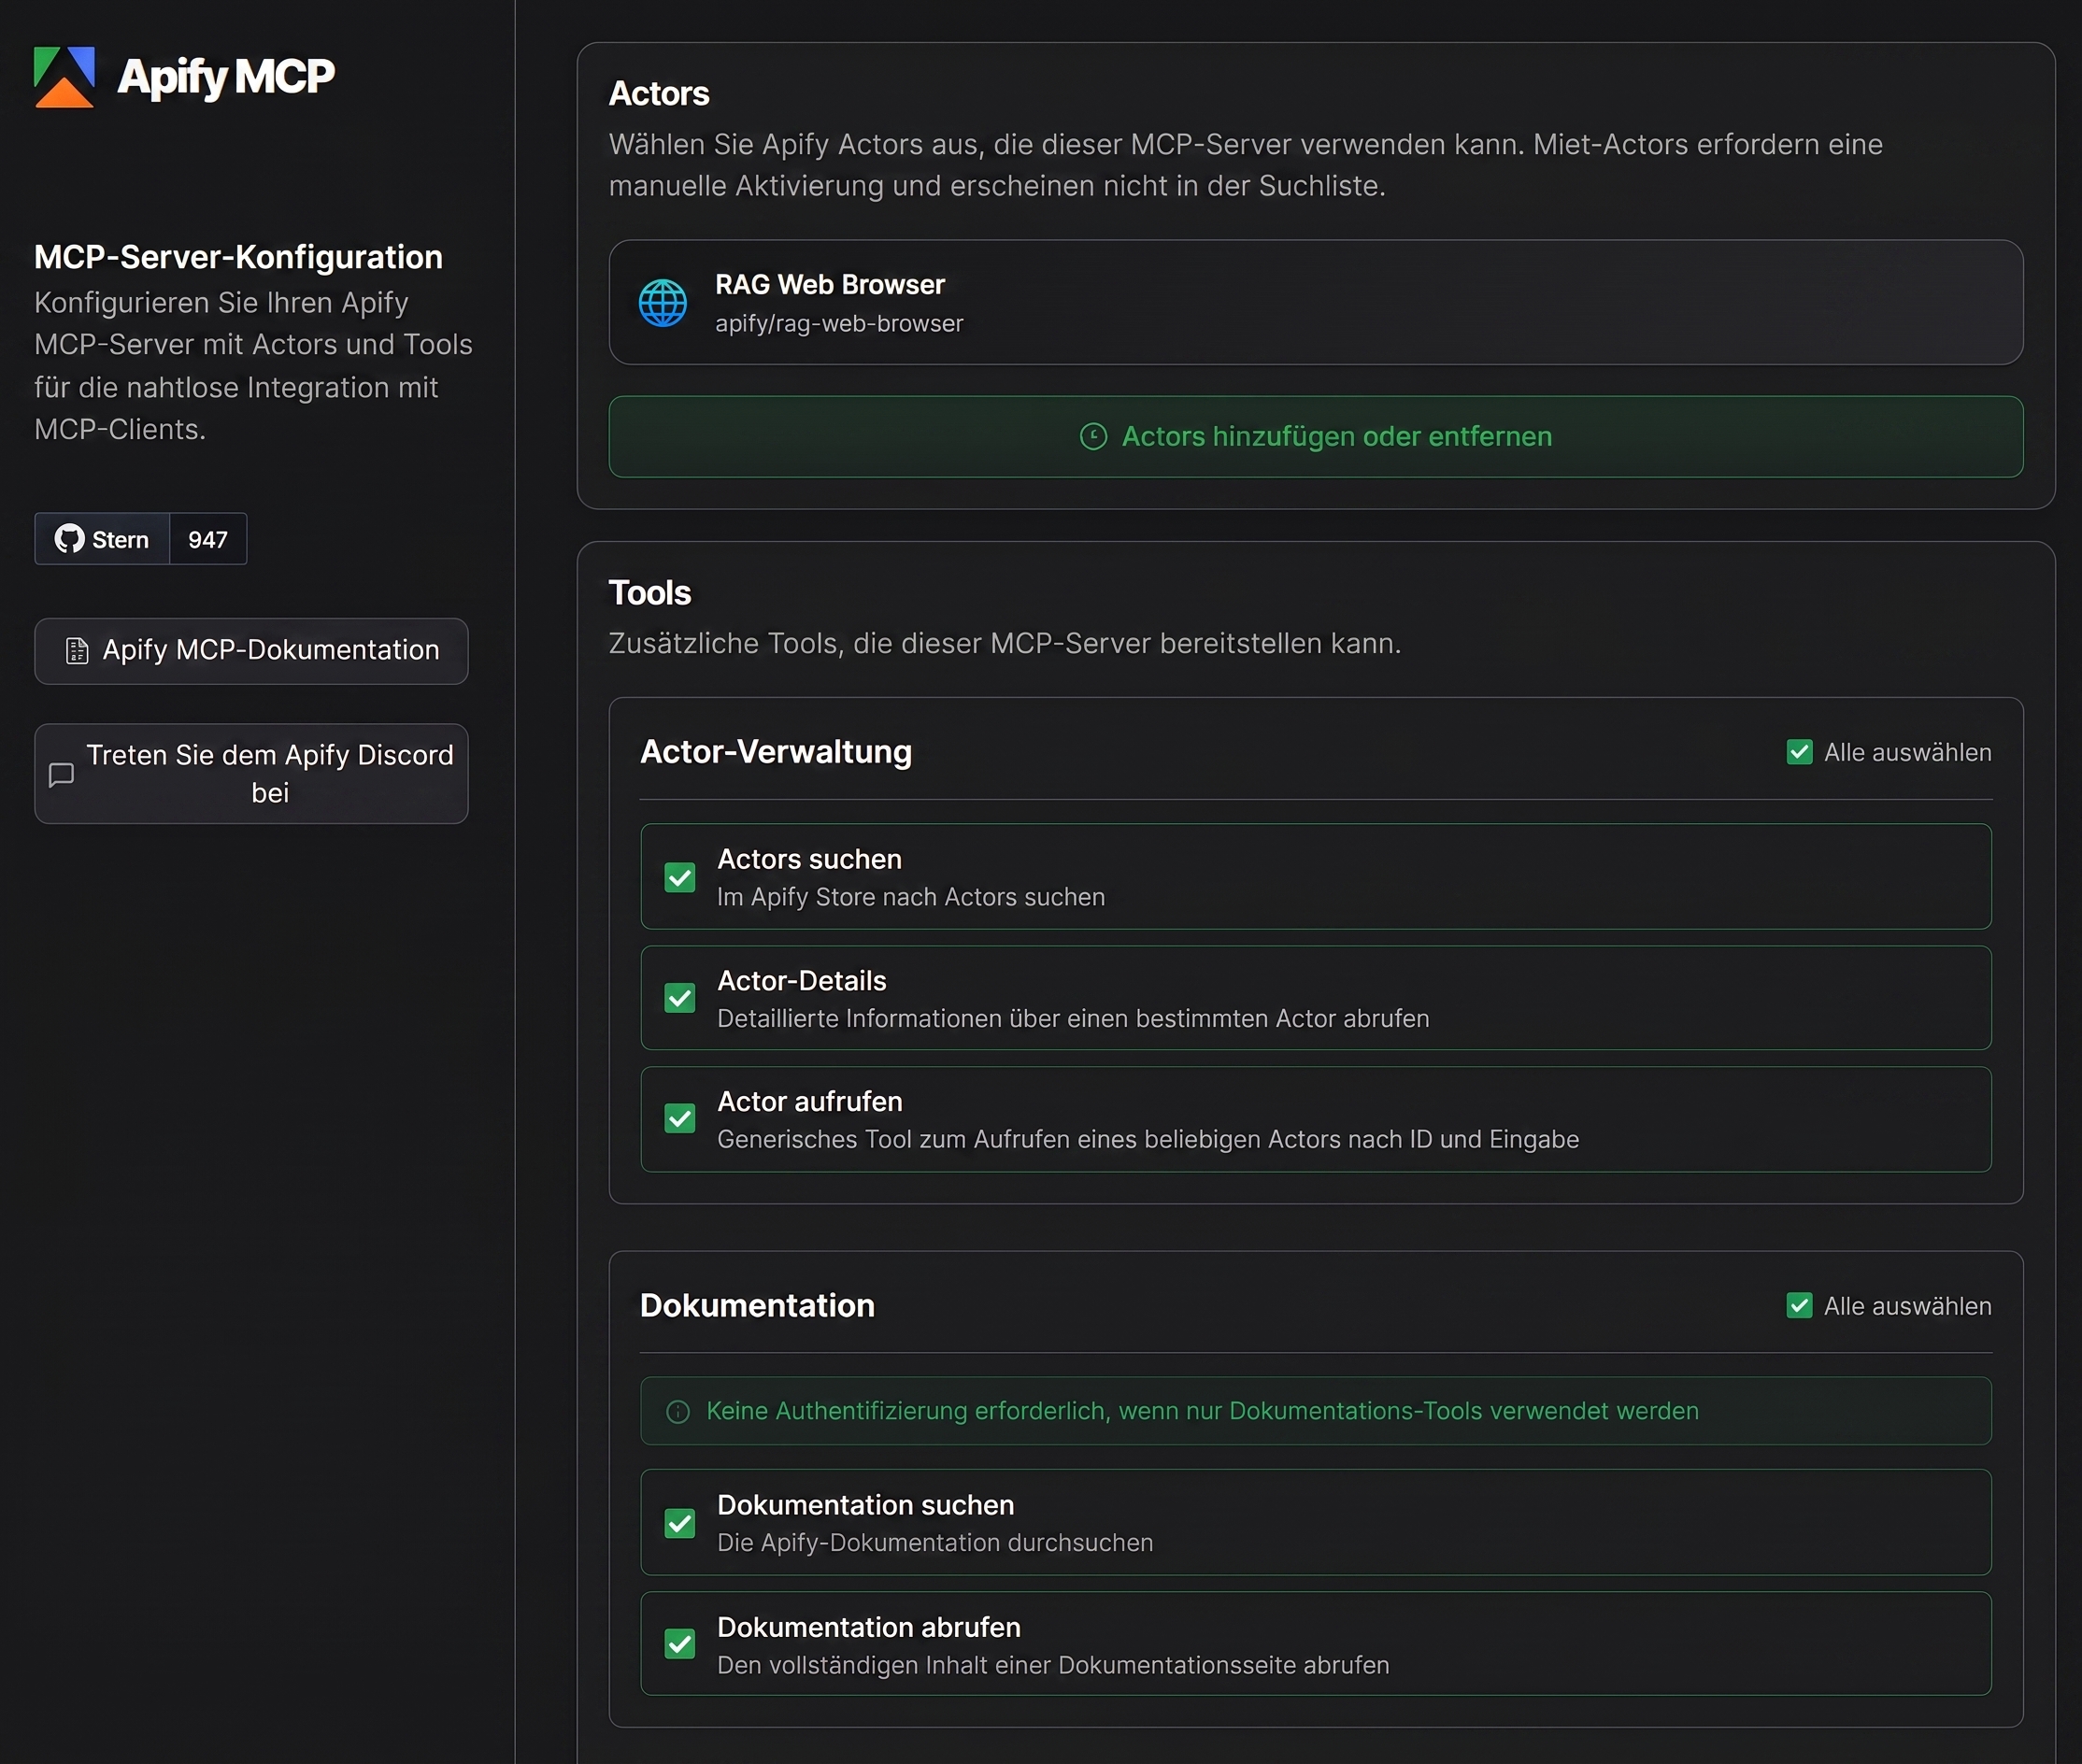Uncheck the Actor-Details checkbox
Viewport: 2082px width, 1764px height.
point(680,998)
